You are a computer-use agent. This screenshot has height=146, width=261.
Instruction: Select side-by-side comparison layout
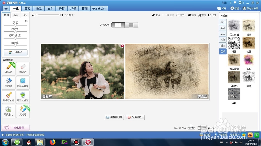118,25
